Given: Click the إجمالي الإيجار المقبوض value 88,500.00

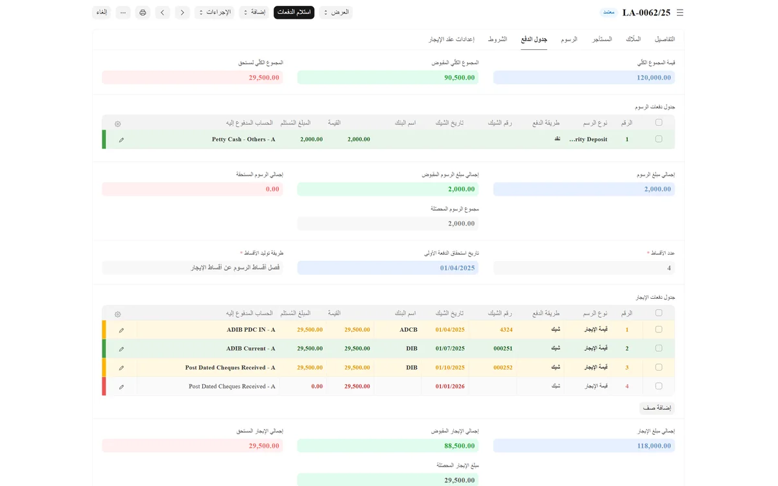Looking at the screenshot, I should pyautogui.click(x=388, y=446).
